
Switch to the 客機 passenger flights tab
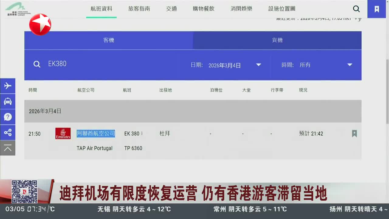pos(108,40)
